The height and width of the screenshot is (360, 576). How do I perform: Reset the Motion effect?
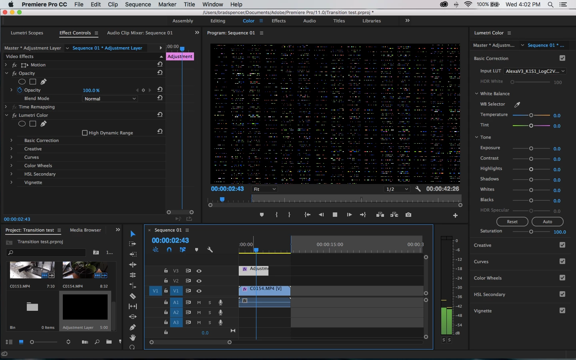(160, 64)
